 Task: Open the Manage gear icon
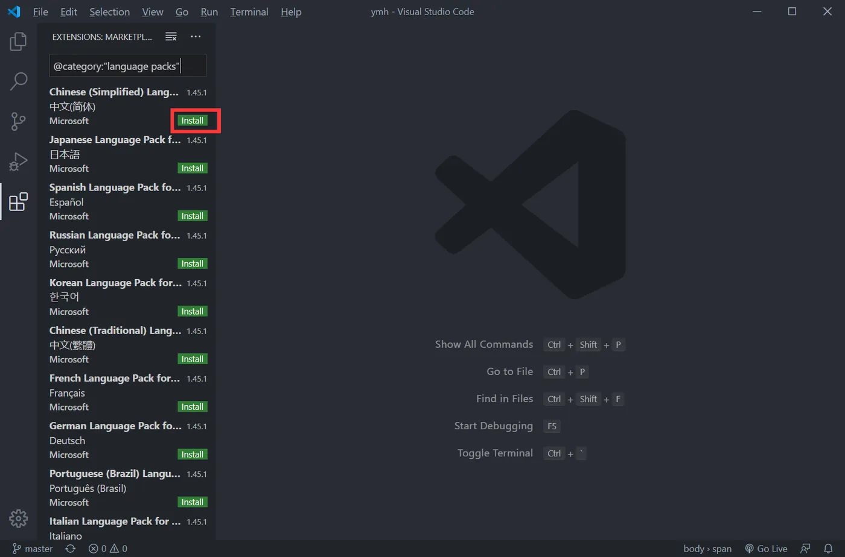point(18,518)
